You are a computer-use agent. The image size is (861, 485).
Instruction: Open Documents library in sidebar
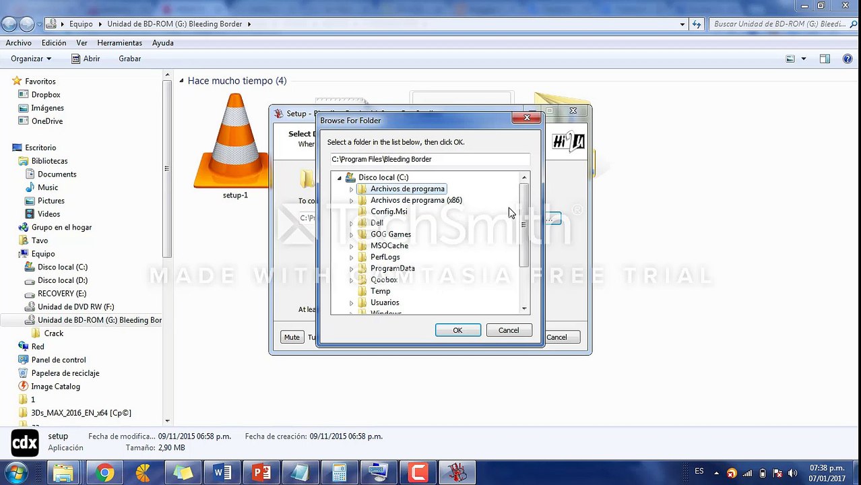57,174
